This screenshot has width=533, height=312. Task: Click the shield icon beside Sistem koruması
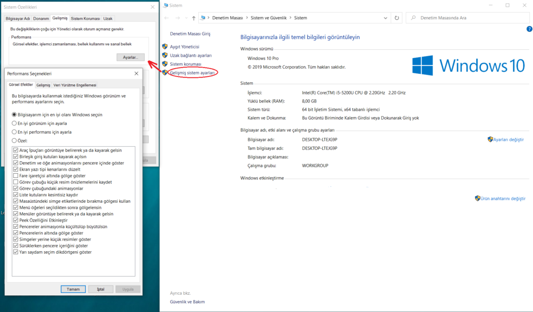165,64
